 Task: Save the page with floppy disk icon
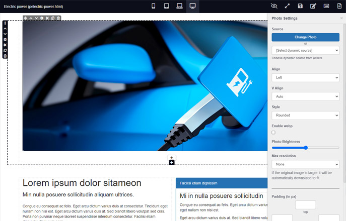click(300, 6)
